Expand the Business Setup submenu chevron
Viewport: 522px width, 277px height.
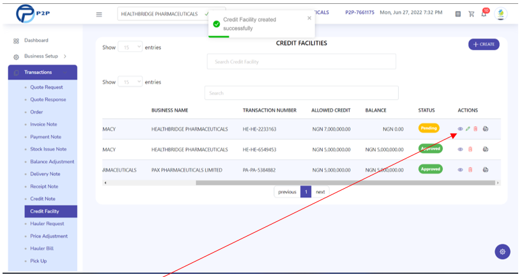coord(65,56)
